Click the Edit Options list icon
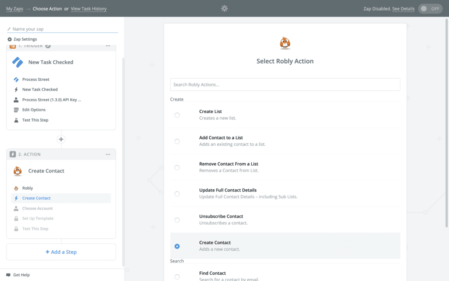The height and width of the screenshot is (281, 449). click(16, 110)
